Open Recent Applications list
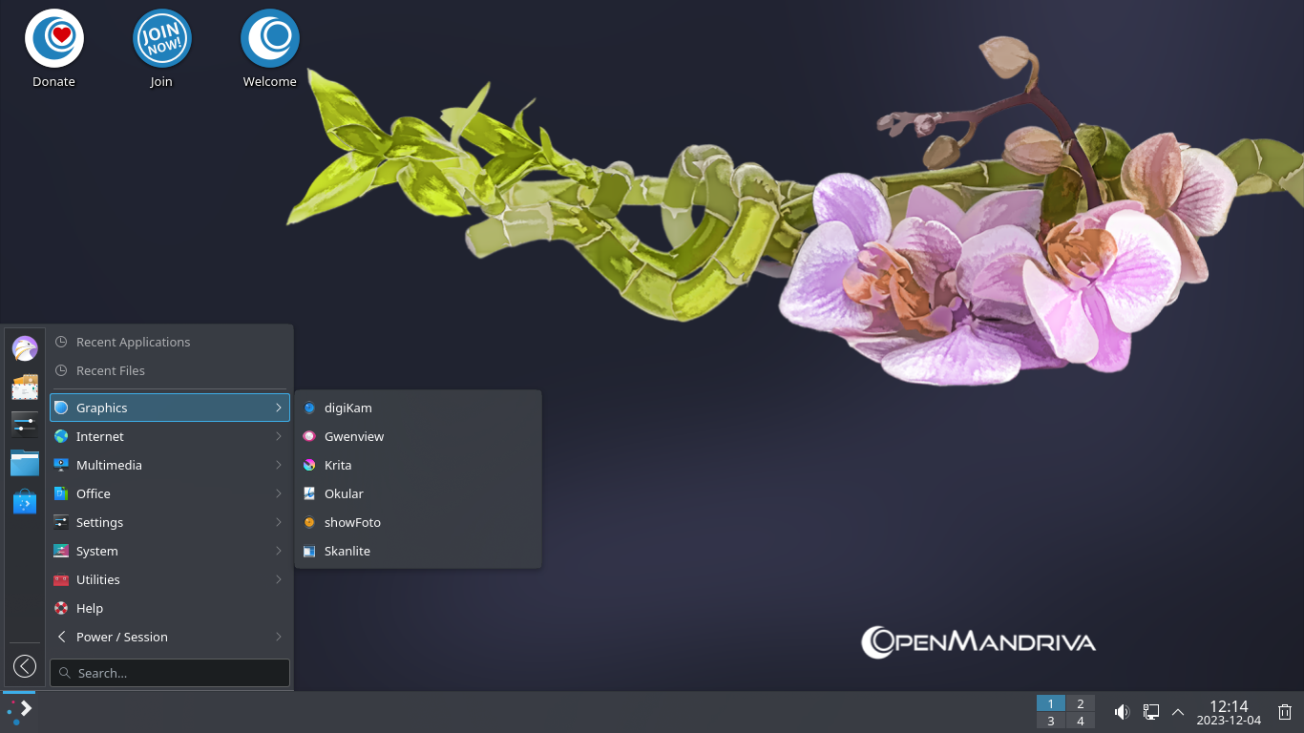Image resolution: width=1304 pixels, height=733 pixels. click(170, 342)
